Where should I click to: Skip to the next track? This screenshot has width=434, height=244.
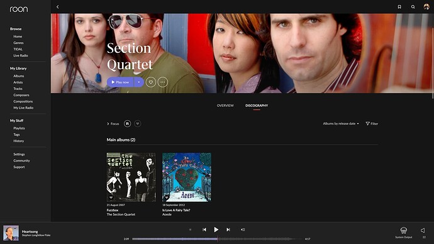228,230
